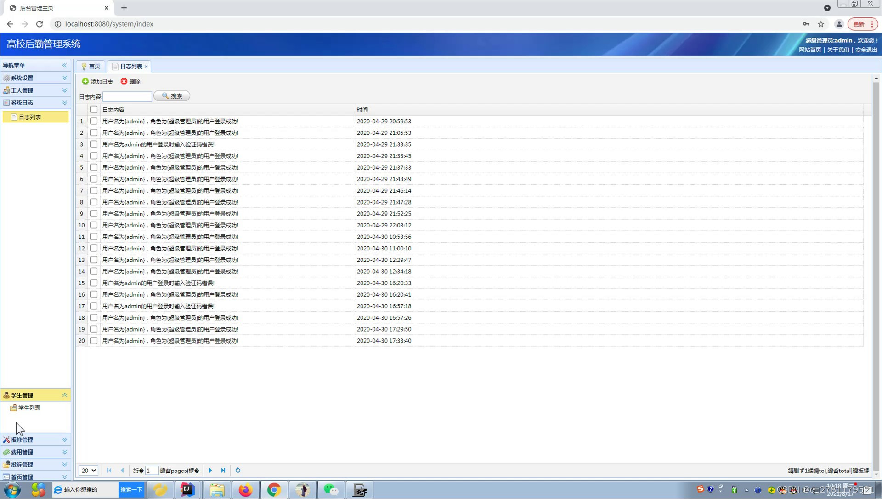
Task: Collapse the navigation menu panel
Action: click(x=65, y=65)
